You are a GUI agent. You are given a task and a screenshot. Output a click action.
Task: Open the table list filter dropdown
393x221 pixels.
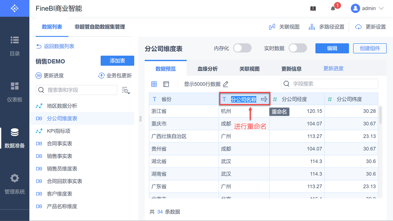point(126,90)
